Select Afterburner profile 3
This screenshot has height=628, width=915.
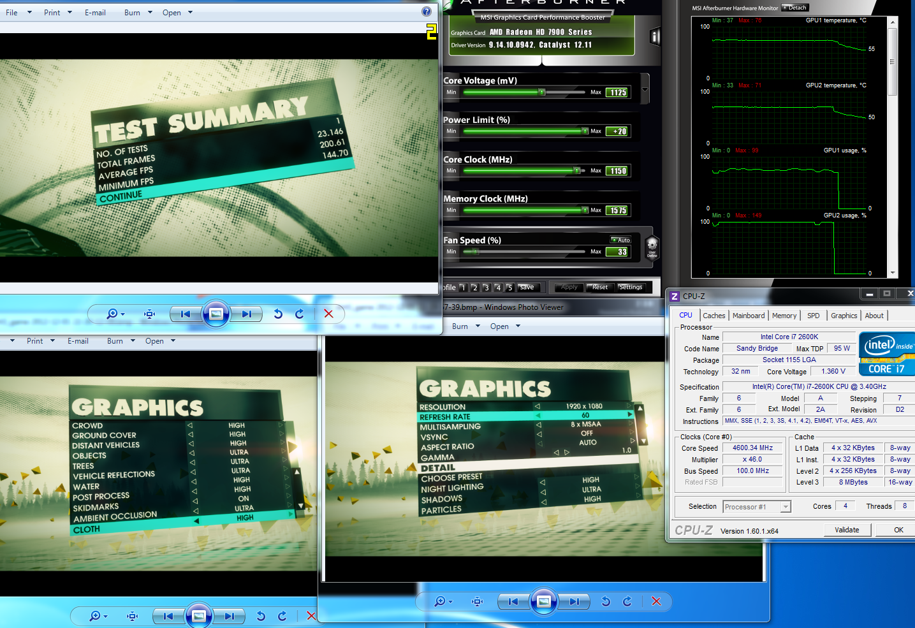pos(486,288)
